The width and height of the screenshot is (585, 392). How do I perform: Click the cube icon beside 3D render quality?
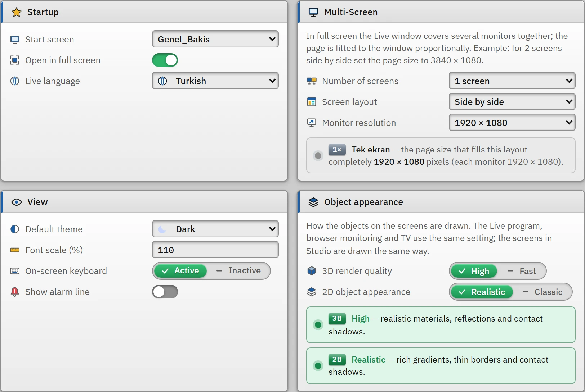point(312,271)
